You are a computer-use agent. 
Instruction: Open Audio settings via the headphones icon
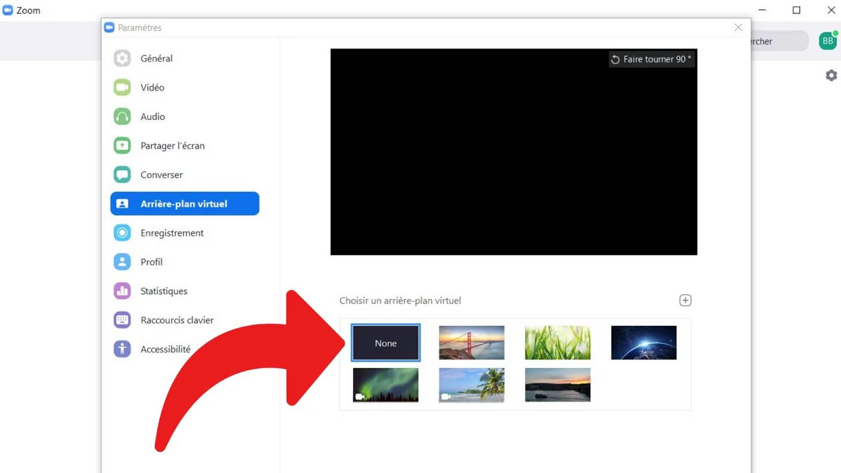(122, 116)
